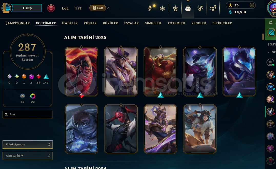
Task: Open the İFADELER tab
Action: (x=70, y=23)
